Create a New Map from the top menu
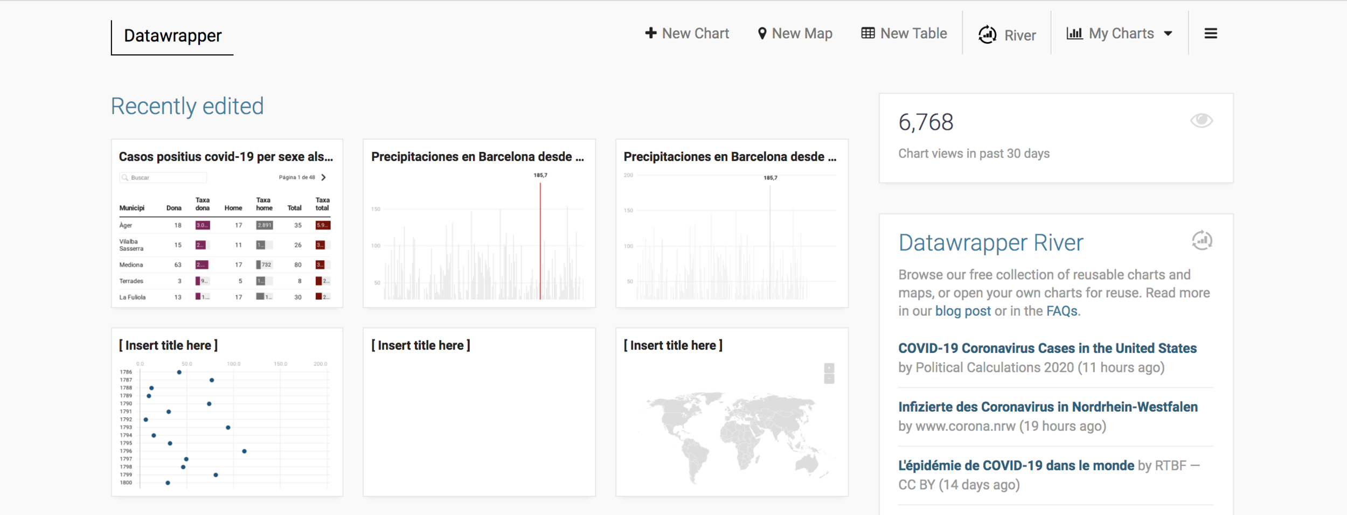Viewport: 1347px width, 515px height. click(795, 33)
